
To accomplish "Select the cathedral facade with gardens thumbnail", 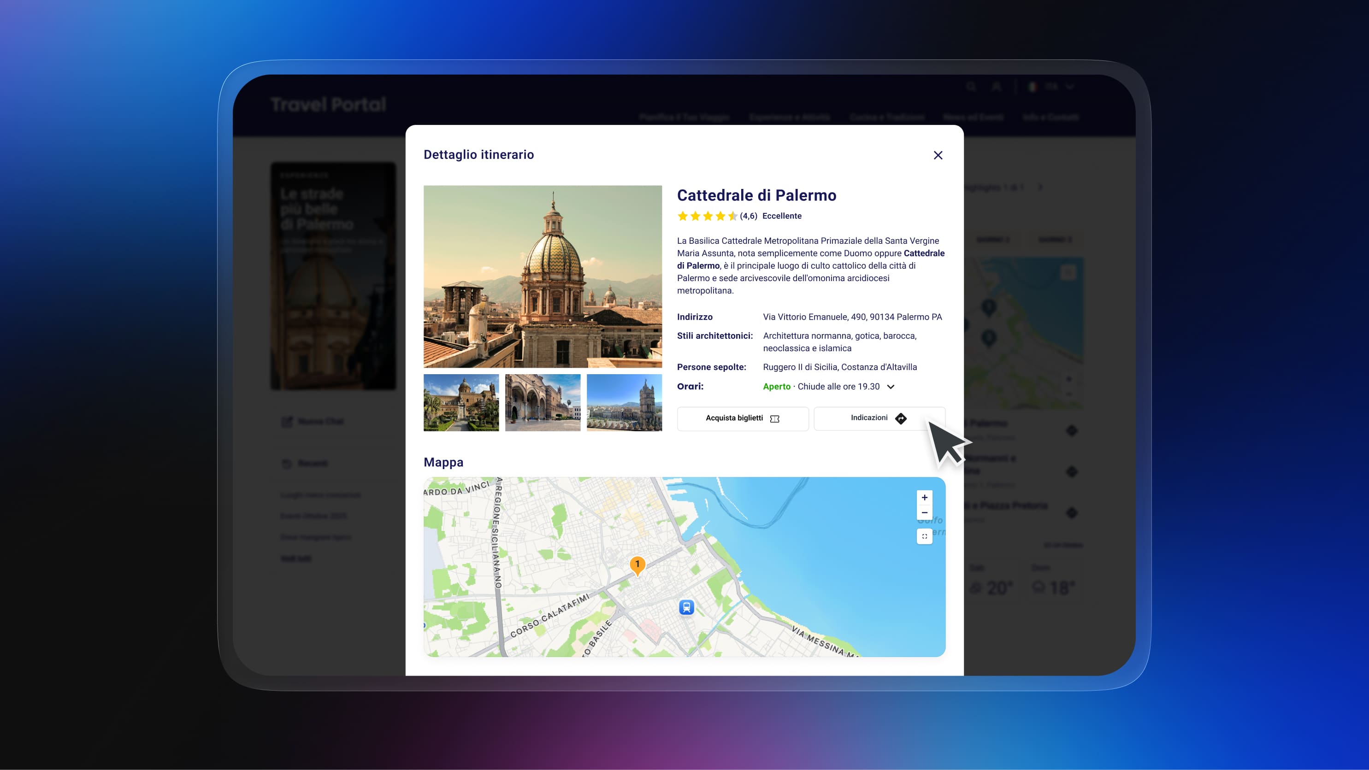I will tap(461, 402).
